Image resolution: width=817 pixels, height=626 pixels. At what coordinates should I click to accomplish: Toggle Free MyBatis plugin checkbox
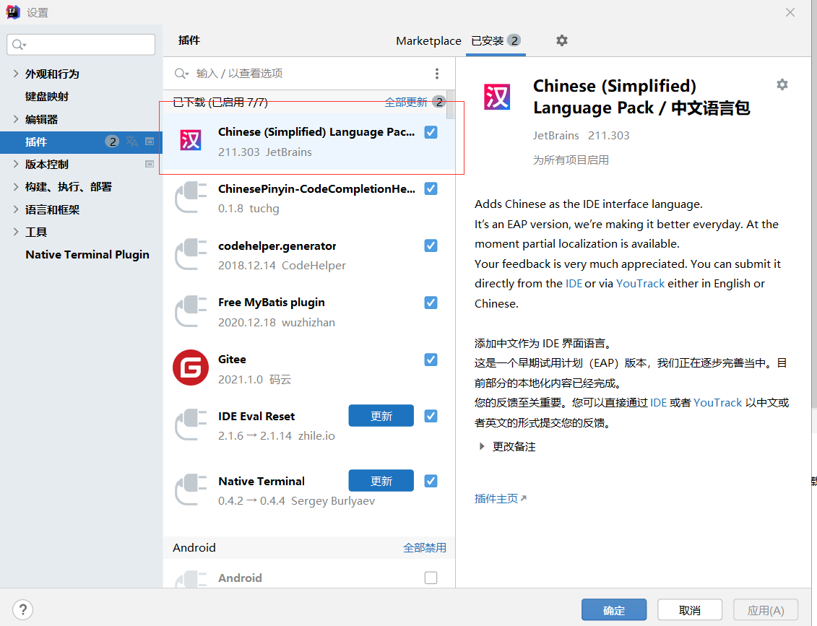(x=431, y=303)
